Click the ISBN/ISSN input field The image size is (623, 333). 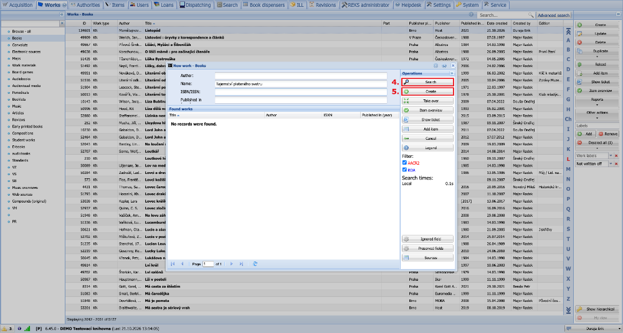click(x=301, y=92)
